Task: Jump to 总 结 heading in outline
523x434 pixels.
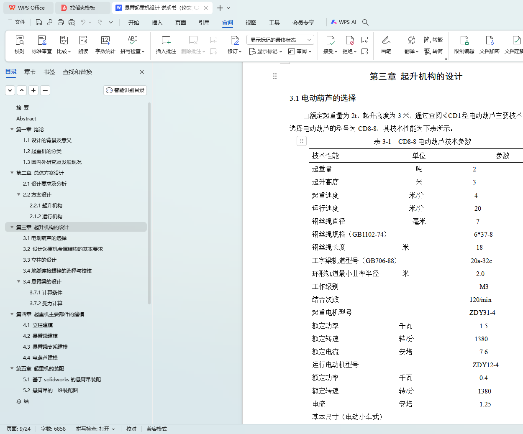Action: [23, 401]
